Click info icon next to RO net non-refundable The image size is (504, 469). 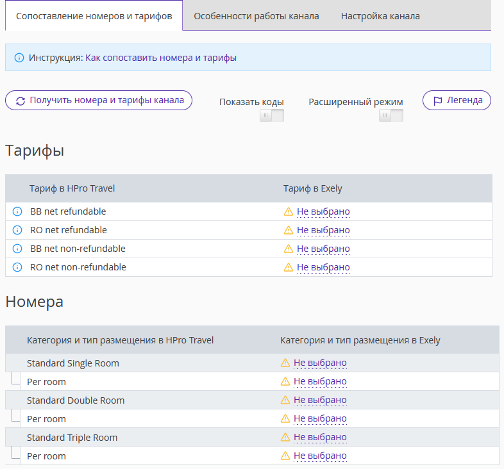click(17, 267)
